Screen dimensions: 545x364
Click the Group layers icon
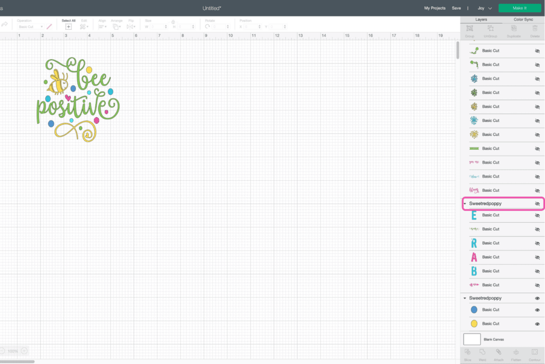pyautogui.click(x=469, y=29)
